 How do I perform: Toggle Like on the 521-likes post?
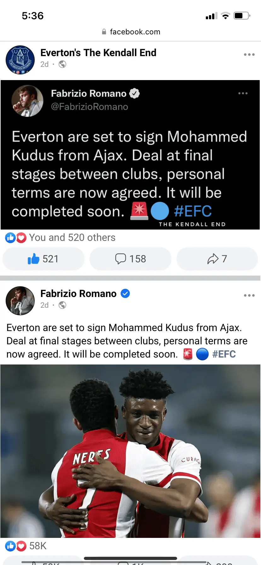[x=43, y=259]
